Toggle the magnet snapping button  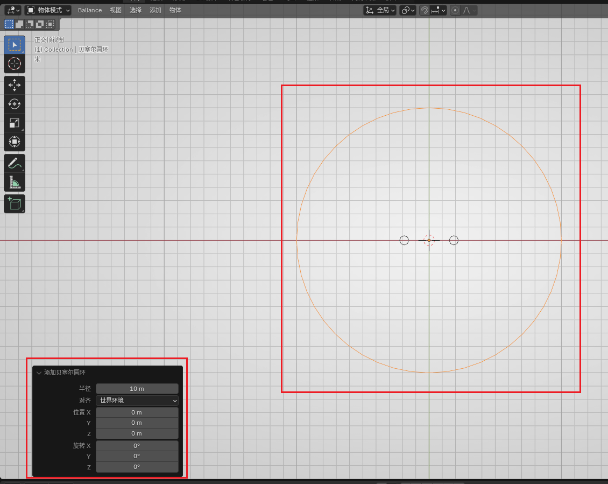(x=425, y=10)
